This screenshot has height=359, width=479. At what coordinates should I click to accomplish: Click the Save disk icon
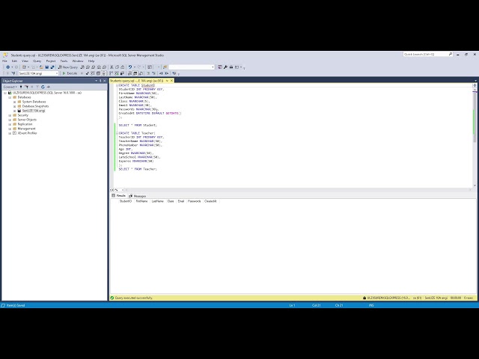[x=46, y=67]
